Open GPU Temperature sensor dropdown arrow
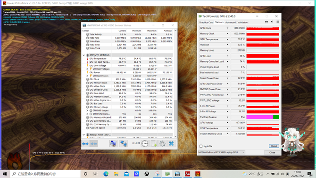The image size is (316, 178). [227, 39]
